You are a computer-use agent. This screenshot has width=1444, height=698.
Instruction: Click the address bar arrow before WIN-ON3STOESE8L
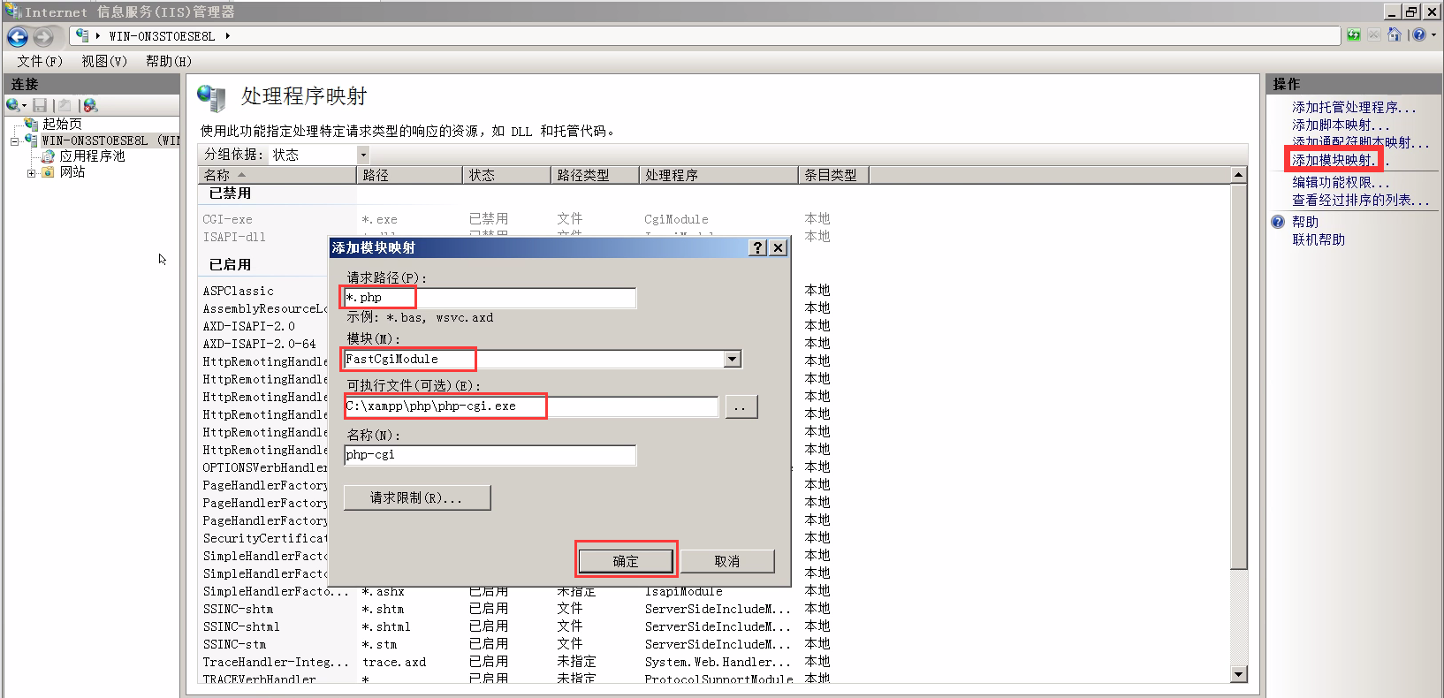click(x=98, y=36)
